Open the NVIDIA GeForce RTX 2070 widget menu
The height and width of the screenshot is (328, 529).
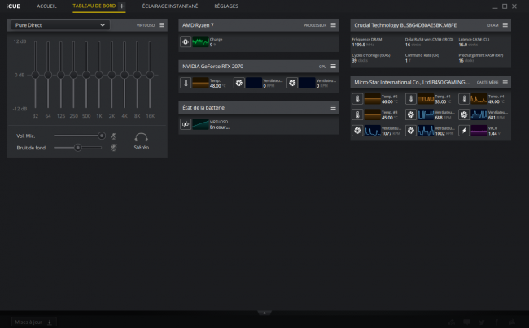coord(333,67)
